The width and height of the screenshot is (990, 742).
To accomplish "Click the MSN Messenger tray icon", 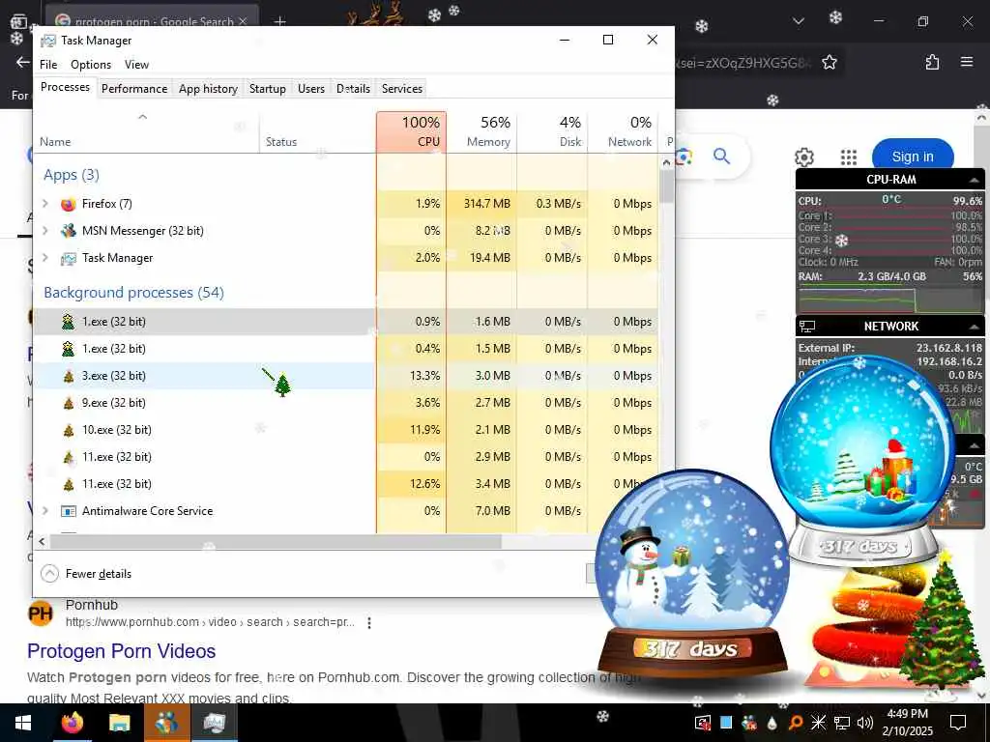I will pyautogui.click(x=749, y=723).
